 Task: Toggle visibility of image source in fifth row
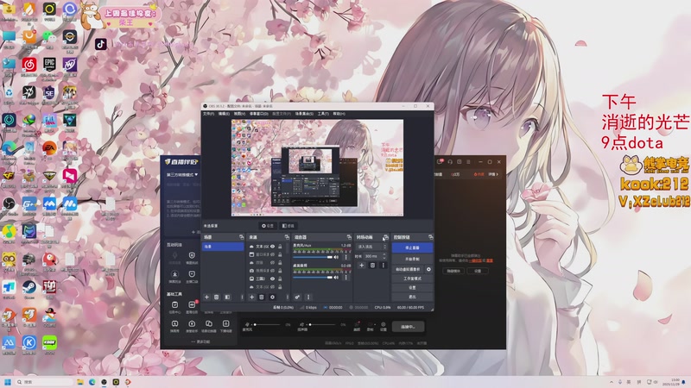coord(272,278)
